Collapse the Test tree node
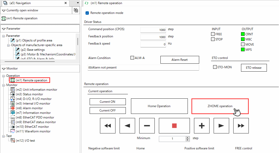 pos(3,136)
